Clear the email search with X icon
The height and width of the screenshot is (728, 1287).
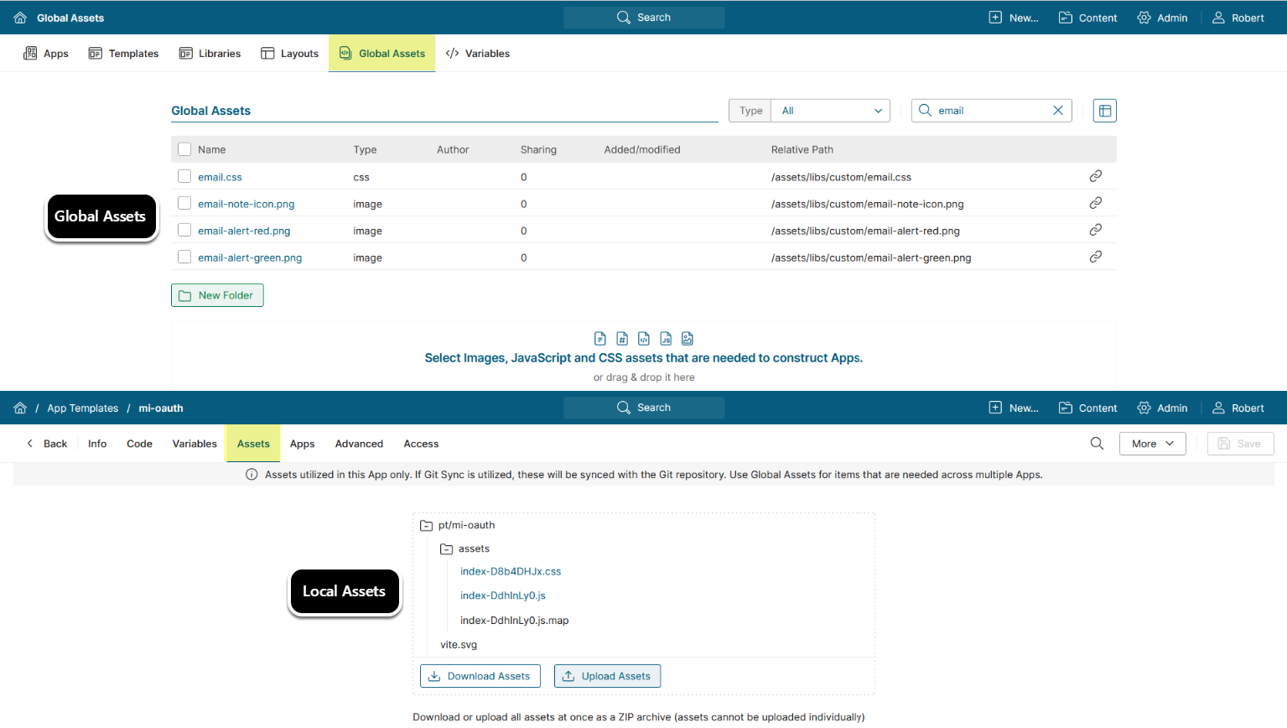(x=1058, y=111)
